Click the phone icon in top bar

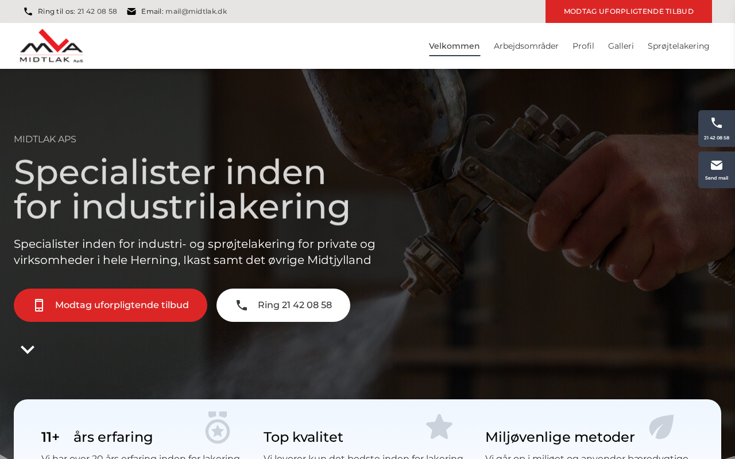(28, 11)
